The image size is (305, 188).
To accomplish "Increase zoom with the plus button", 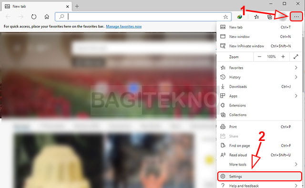I will 283,57.
